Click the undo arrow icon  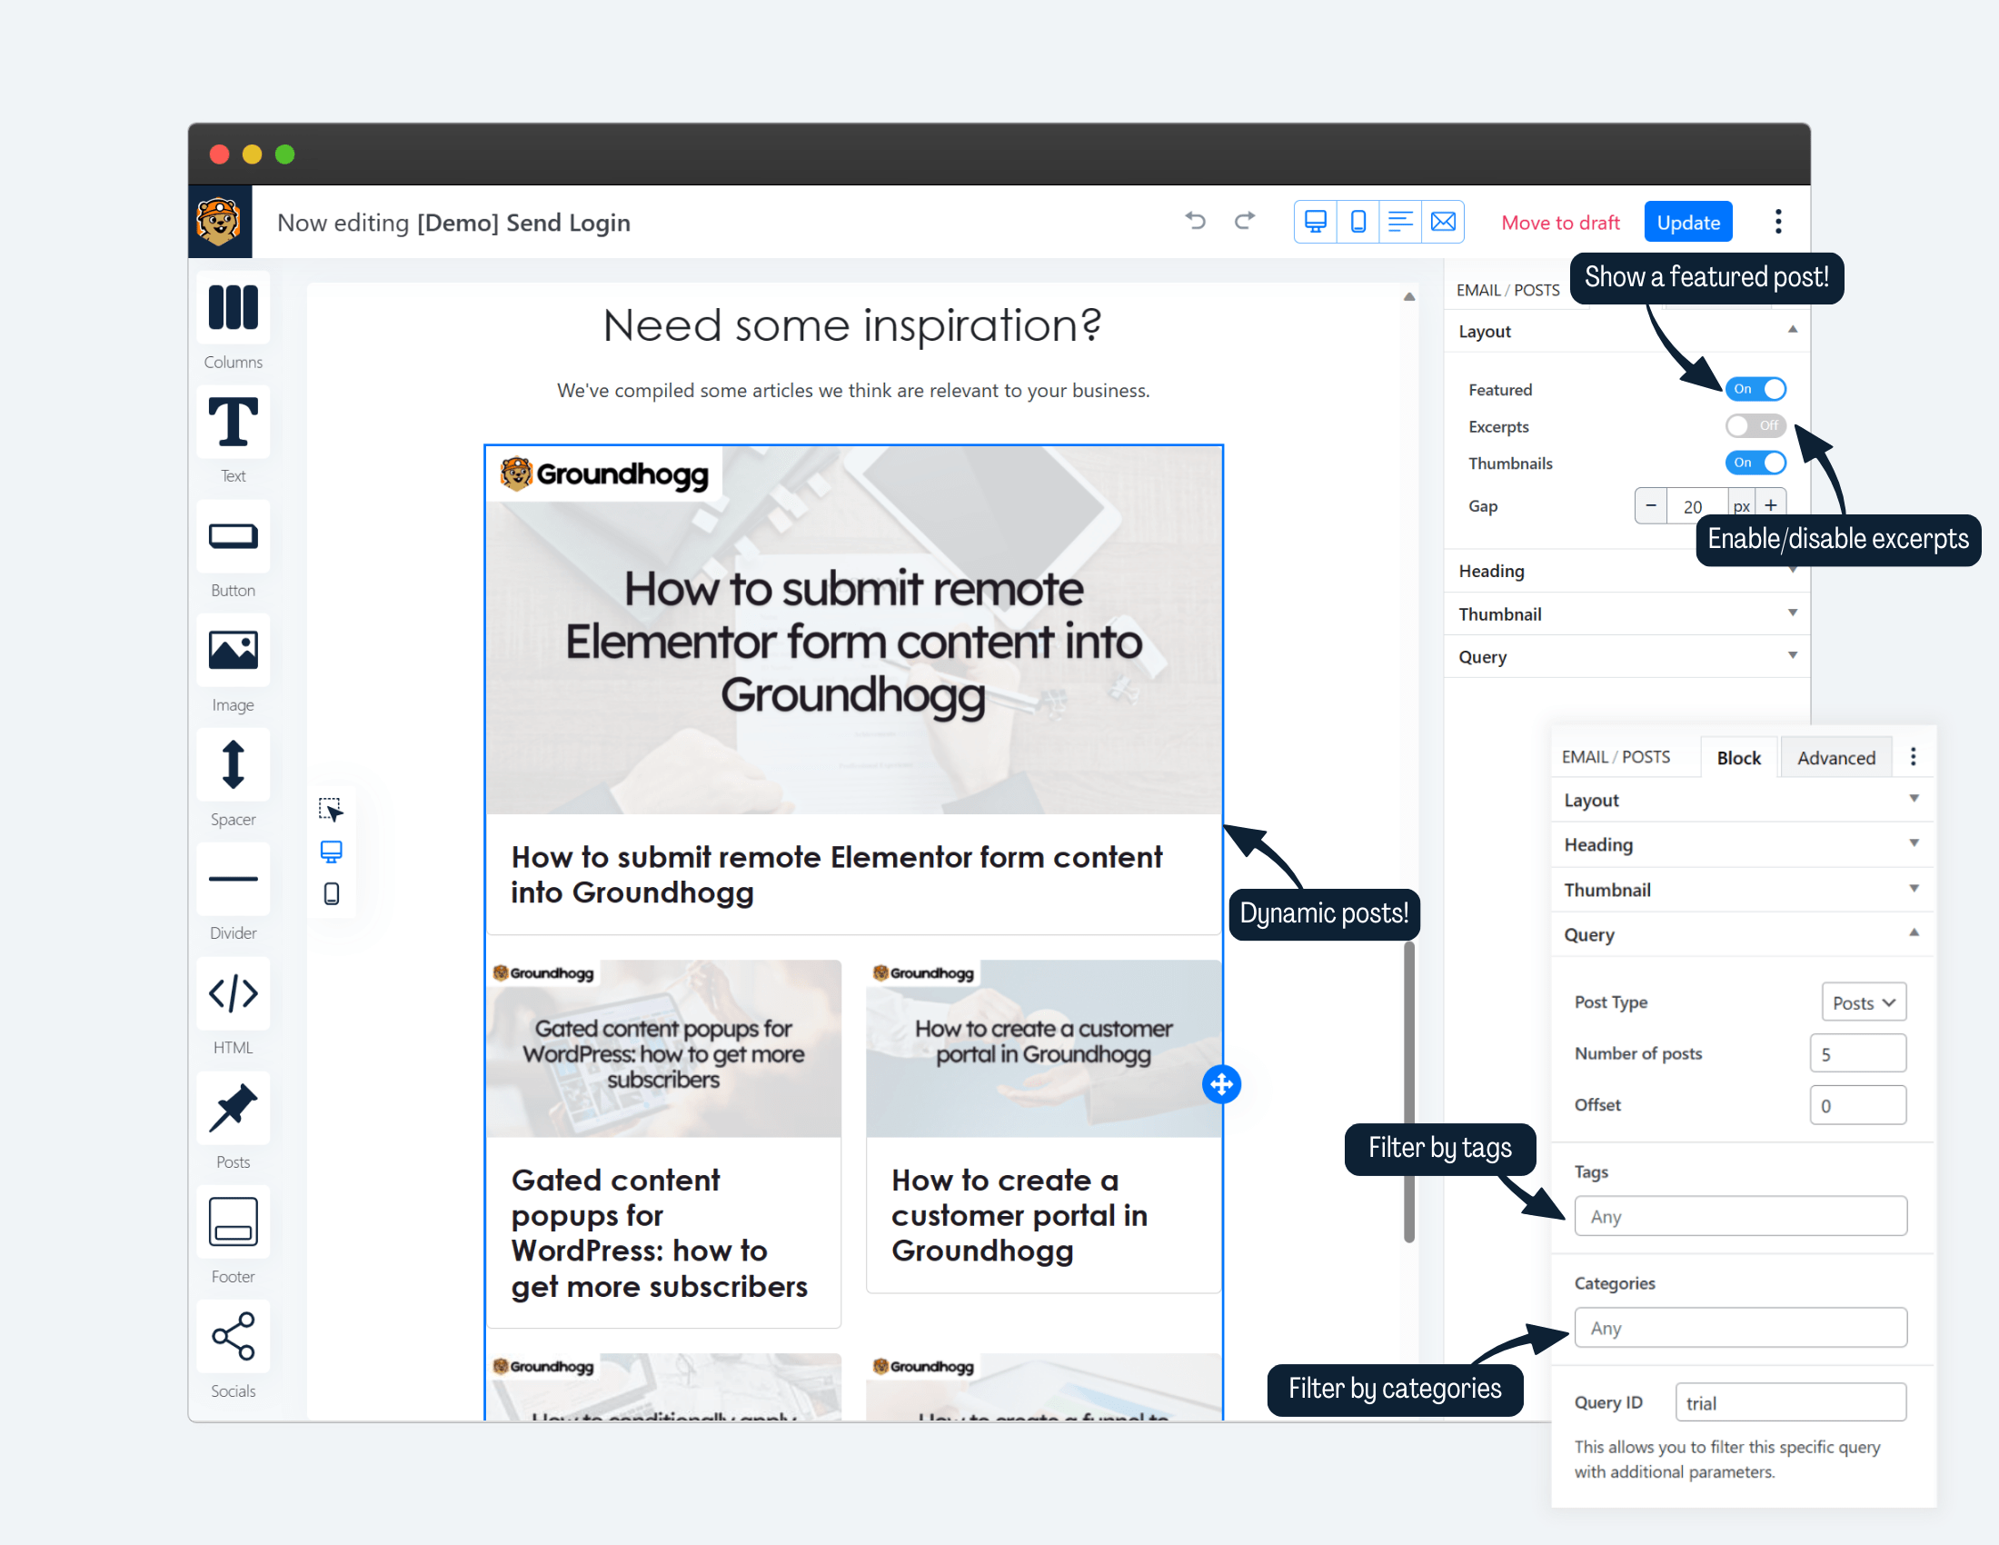[1196, 221]
